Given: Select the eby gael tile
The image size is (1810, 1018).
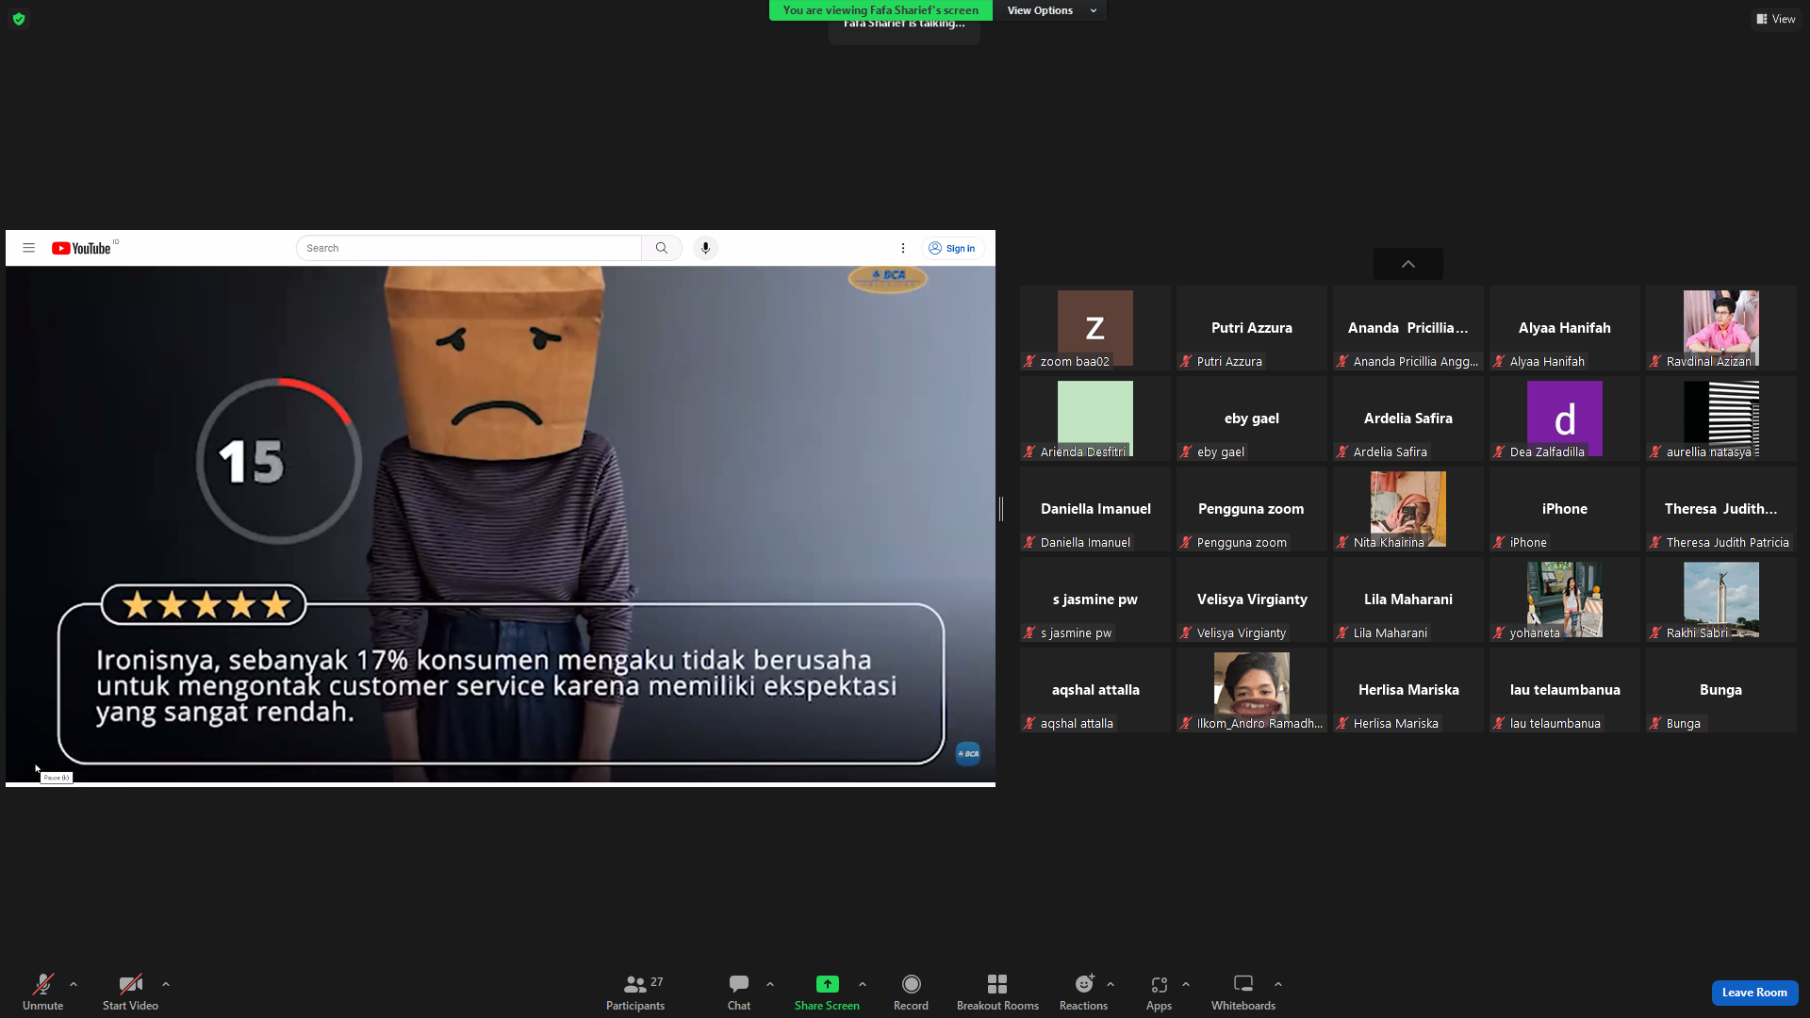Looking at the screenshot, I should click(x=1252, y=419).
